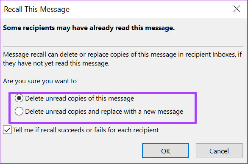This screenshot has width=248, height=164.
Task: Click the message recall description paragraph
Action: click(x=123, y=59)
